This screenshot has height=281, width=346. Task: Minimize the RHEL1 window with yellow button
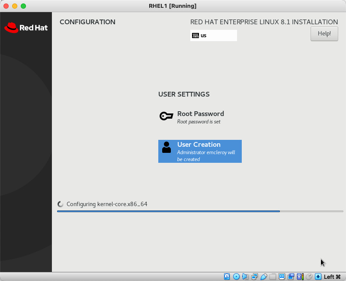point(15,6)
